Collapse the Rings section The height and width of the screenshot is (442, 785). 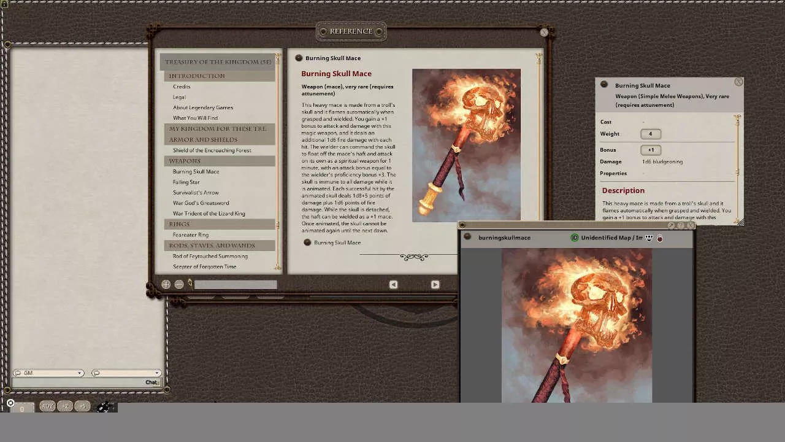(220, 224)
